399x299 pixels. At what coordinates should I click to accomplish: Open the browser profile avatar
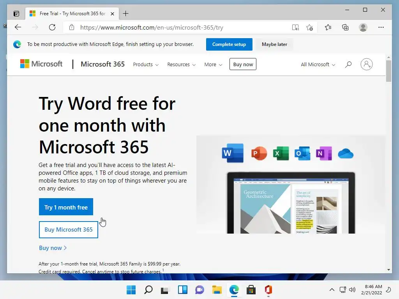(363, 27)
